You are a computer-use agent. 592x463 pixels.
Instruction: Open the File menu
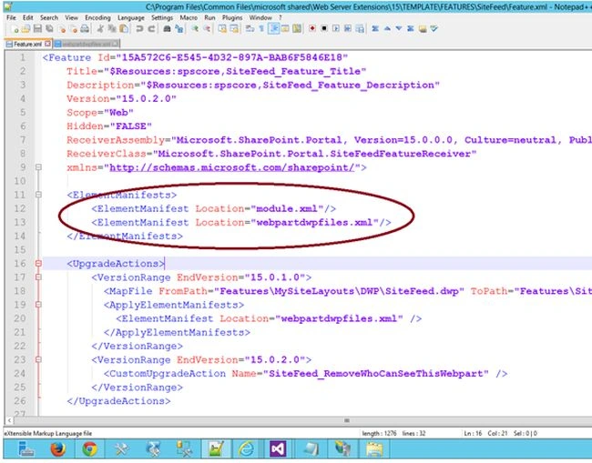point(11,17)
